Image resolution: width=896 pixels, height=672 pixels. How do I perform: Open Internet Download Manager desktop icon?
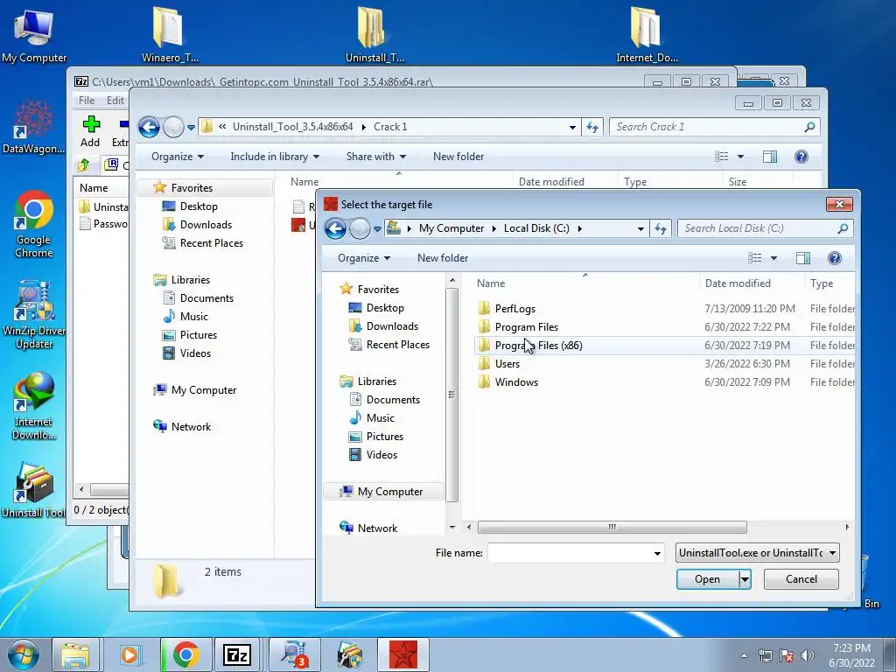34,406
